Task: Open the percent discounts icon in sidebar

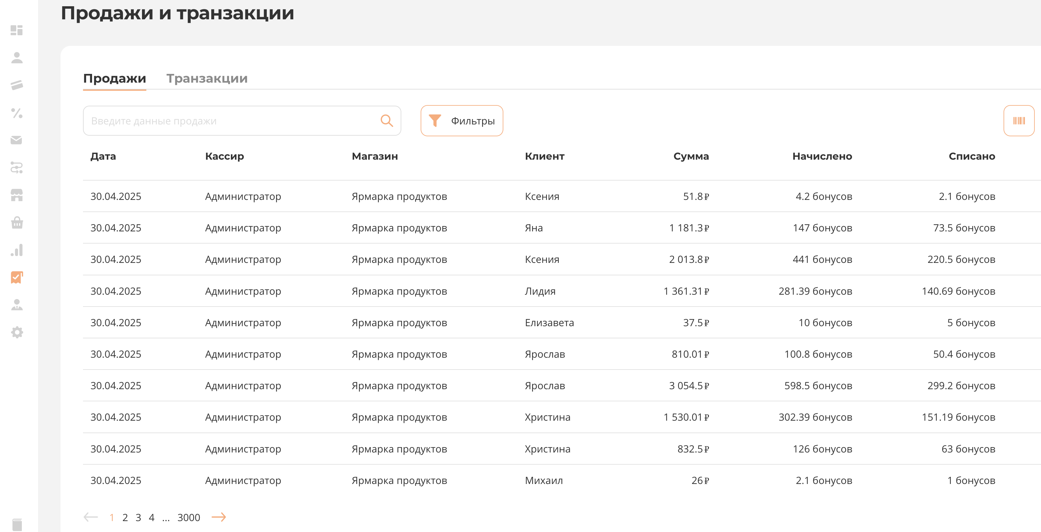Action: (17, 113)
